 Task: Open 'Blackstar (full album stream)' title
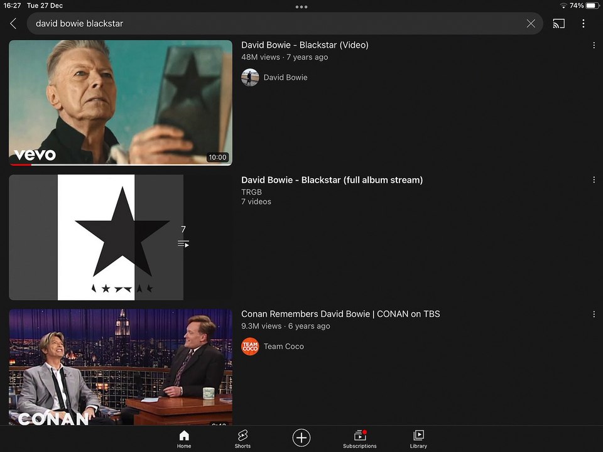coord(332,180)
